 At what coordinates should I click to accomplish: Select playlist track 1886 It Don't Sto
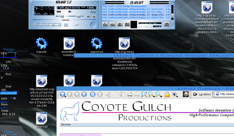pyautogui.click(x=136, y=18)
